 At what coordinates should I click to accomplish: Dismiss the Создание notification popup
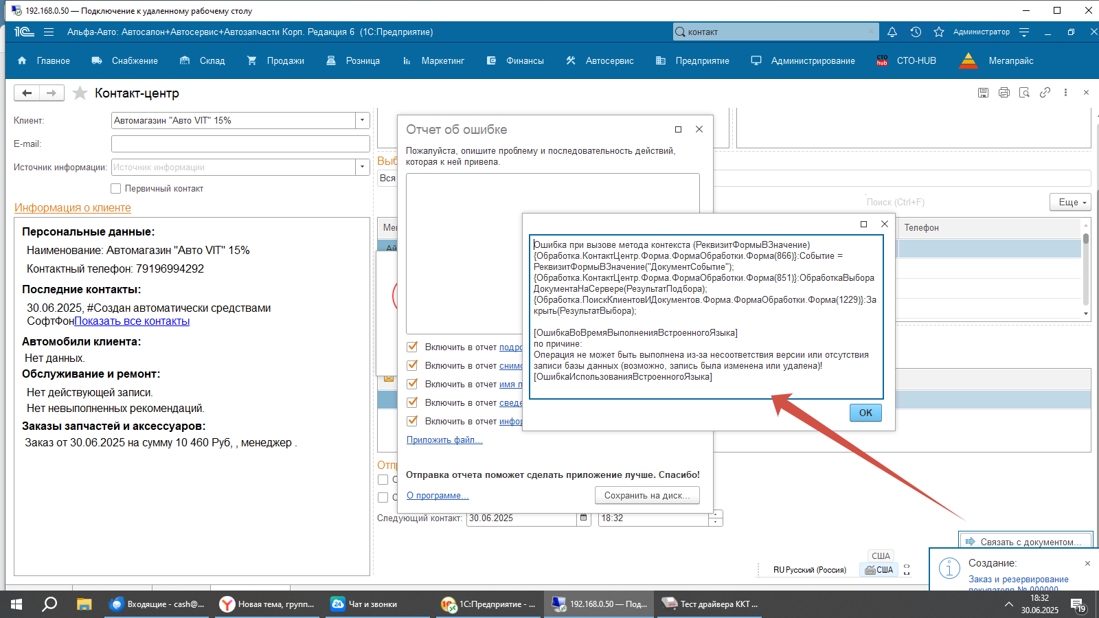(x=1087, y=563)
